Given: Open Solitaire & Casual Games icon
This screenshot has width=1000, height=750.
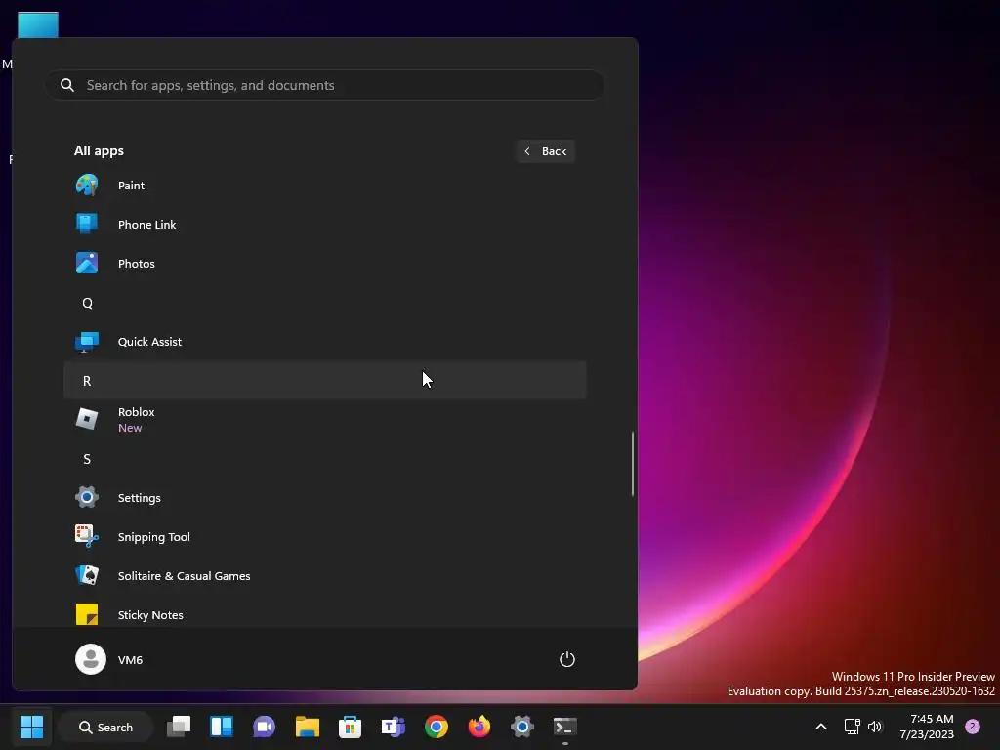Looking at the screenshot, I should tap(87, 575).
